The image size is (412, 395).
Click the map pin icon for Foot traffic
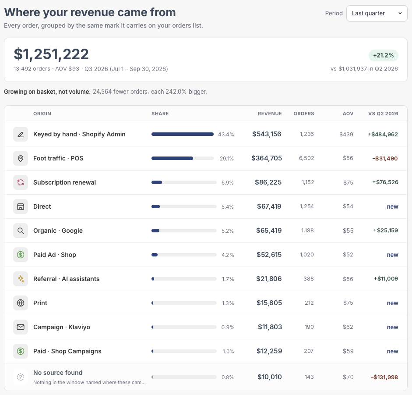pyautogui.click(x=21, y=158)
